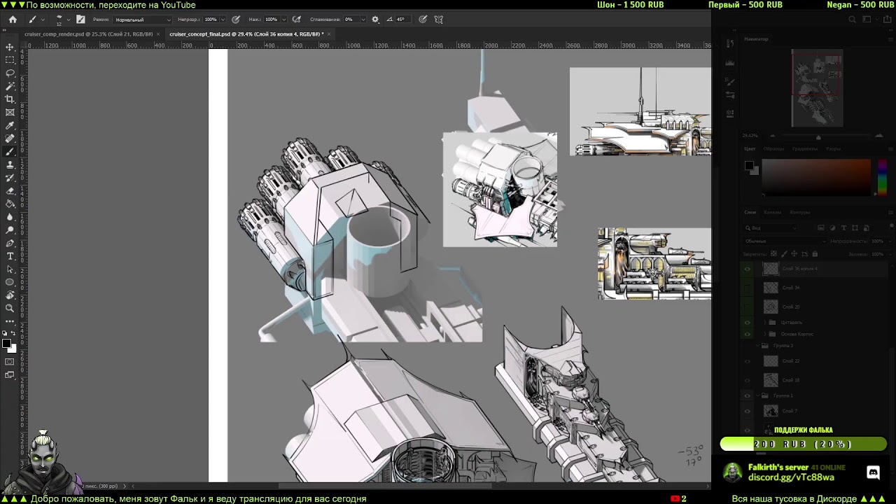Viewport: 896px width, 504px height.
Task: Toggle pressure for opacity icon
Action: [236, 20]
